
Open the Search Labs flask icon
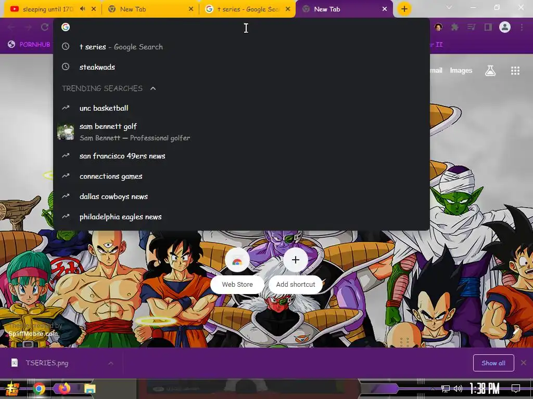[x=490, y=71]
